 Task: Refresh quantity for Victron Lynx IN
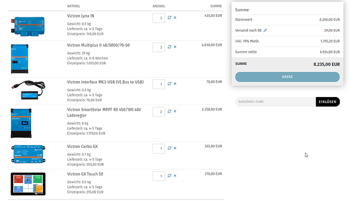169,17
